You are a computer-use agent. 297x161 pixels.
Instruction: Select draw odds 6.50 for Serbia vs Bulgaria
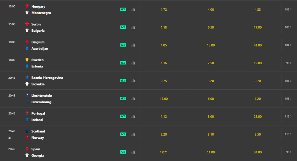(211, 27)
